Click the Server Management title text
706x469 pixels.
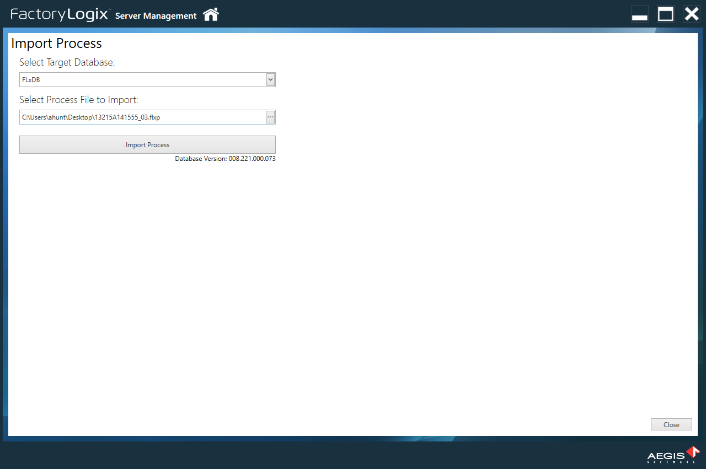(x=155, y=16)
